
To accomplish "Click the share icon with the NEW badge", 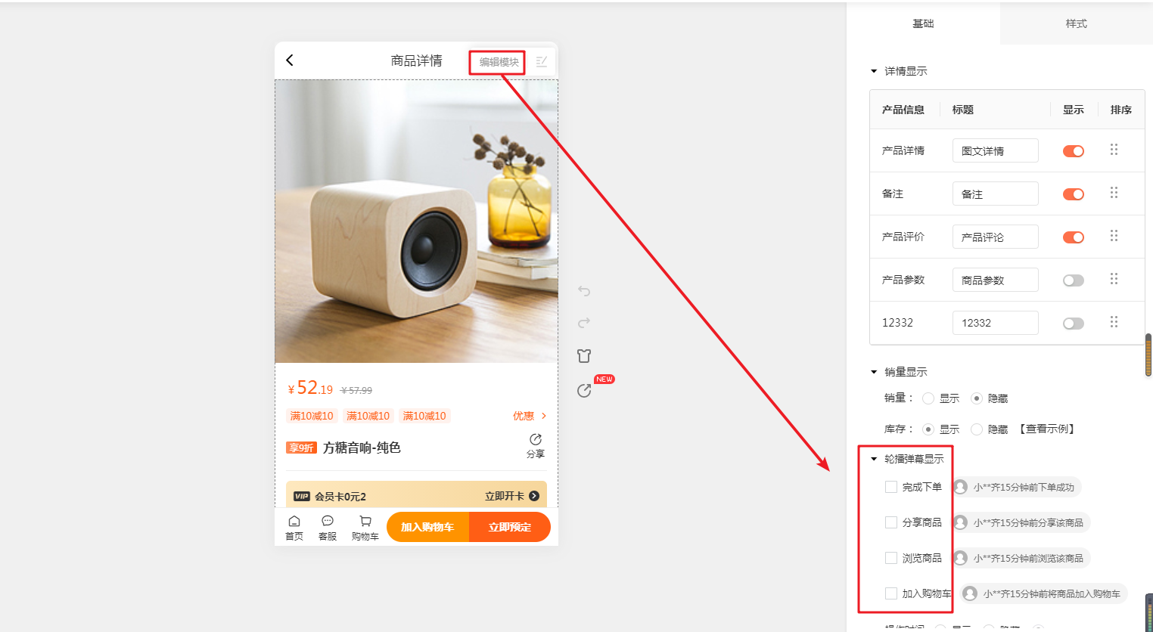I will click(584, 390).
